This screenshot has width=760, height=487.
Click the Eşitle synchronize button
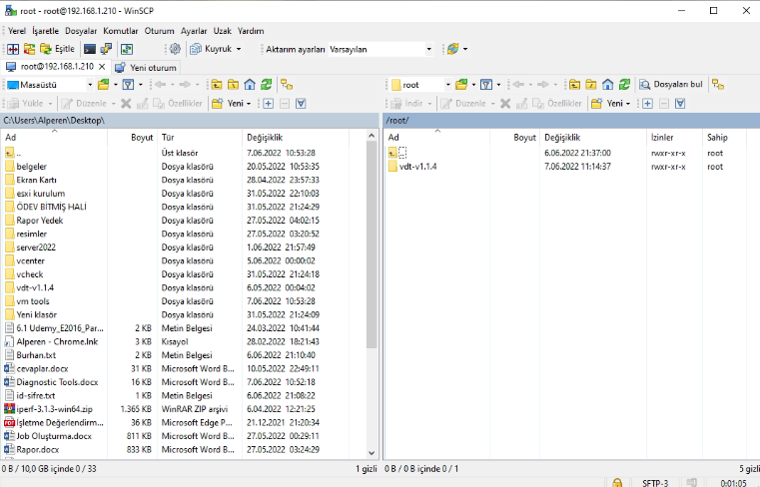(58, 49)
